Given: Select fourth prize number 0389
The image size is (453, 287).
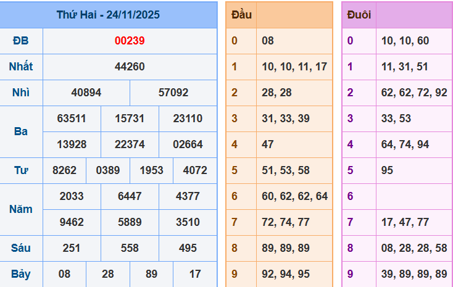Looking at the screenshot, I should 108,170.
